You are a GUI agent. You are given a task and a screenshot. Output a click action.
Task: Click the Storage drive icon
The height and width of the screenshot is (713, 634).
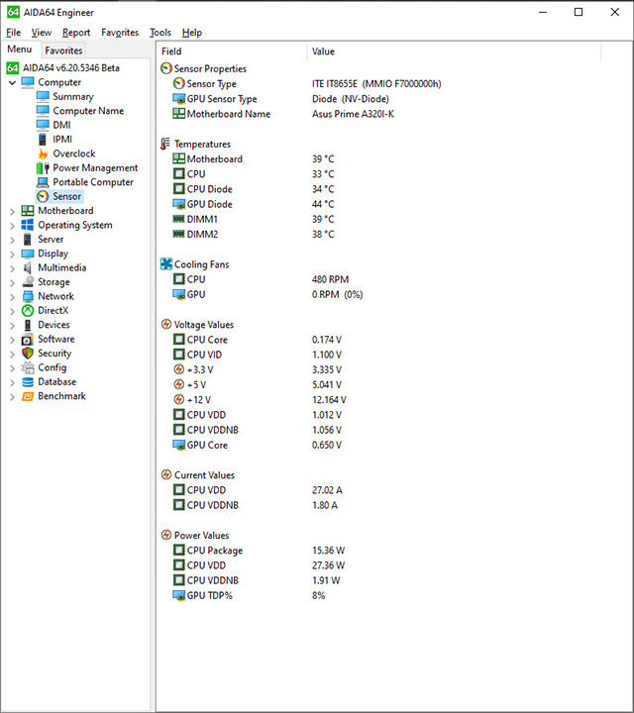[28, 282]
